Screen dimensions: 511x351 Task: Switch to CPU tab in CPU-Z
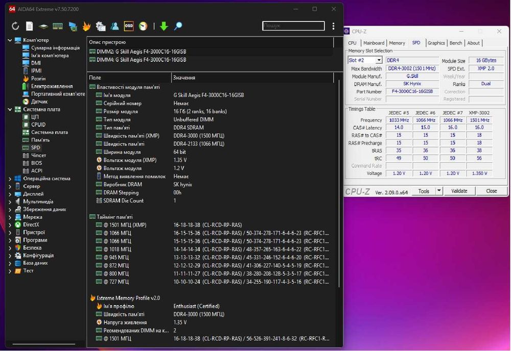coord(352,43)
